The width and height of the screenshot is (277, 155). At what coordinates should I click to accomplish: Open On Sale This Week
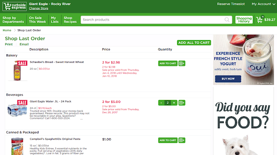(38, 20)
